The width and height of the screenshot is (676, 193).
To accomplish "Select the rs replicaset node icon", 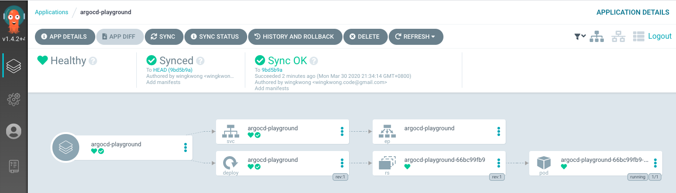I will (387, 163).
